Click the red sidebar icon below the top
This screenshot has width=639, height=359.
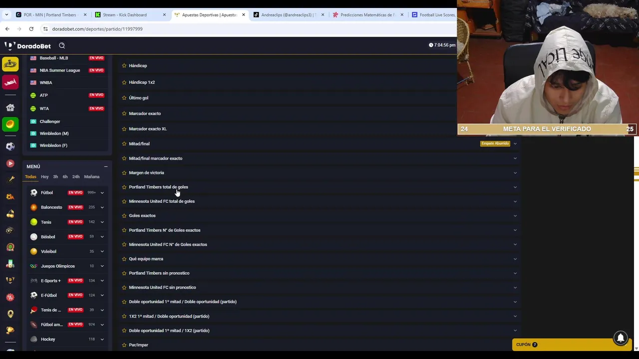click(x=10, y=82)
